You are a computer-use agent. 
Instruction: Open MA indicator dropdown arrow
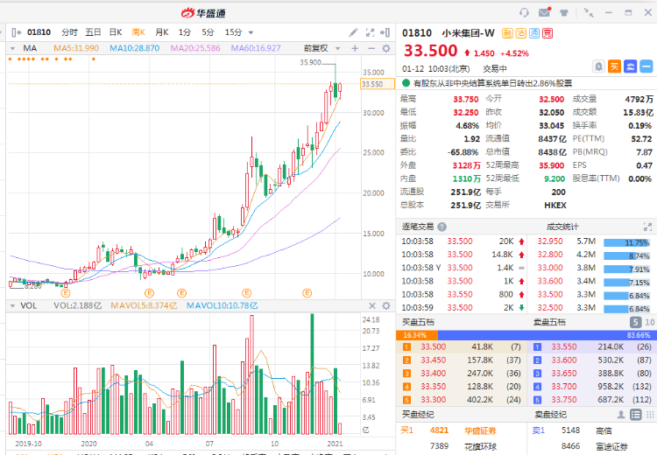coord(12,48)
